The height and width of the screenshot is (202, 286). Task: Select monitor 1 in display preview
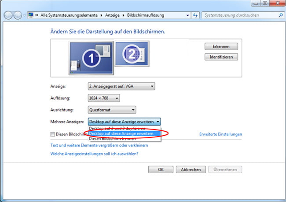(92, 58)
